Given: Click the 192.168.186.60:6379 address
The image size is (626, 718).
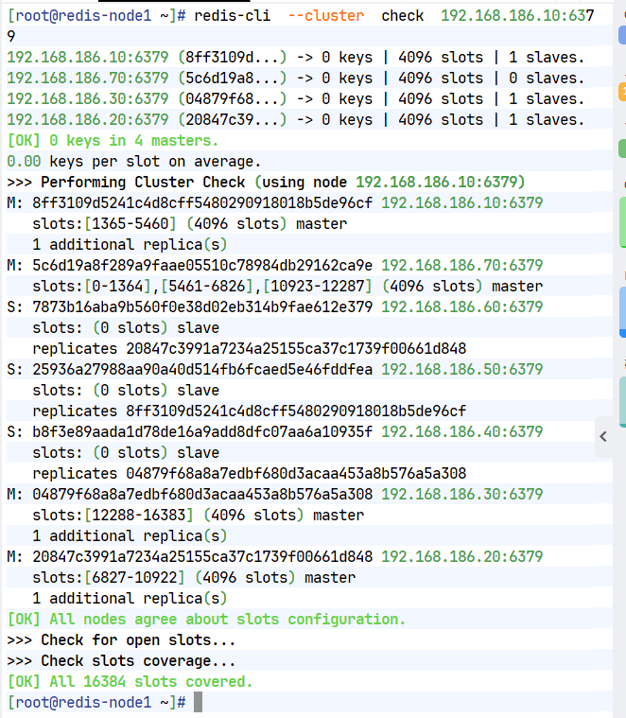Looking at the screenshot, I should pyautogui.click(x=462, y=306).
